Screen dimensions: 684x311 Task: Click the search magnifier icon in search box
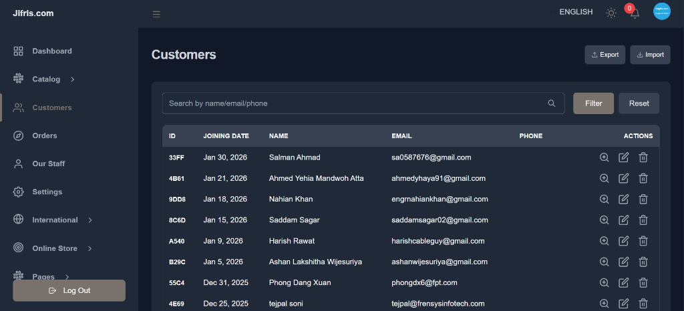click(x=551, y=103)
